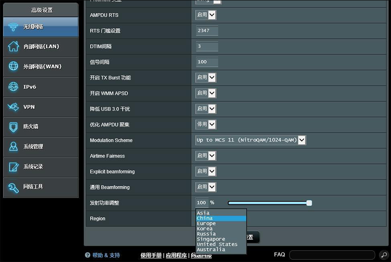Open the 系统管理 menu item
The image size is (391, 262).
point(33,147)
